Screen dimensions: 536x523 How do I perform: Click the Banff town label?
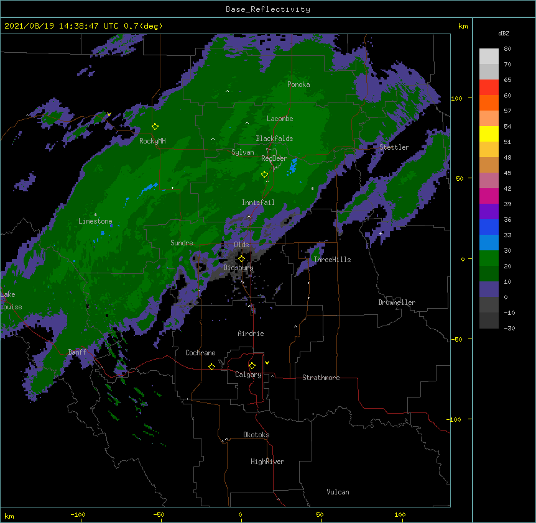(x=77, y=352)
